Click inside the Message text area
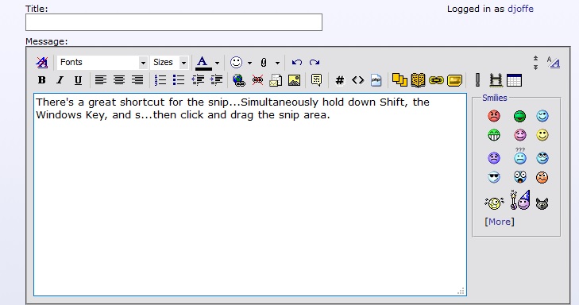579x305 pixels. [x=250, y=195]
